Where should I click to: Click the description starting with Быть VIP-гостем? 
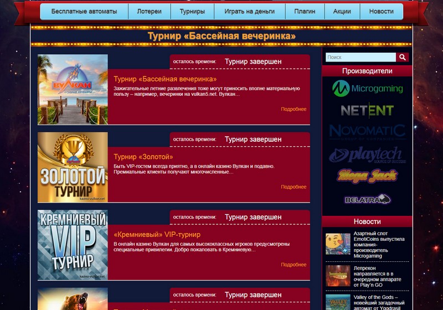[194, 169]
